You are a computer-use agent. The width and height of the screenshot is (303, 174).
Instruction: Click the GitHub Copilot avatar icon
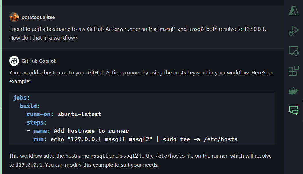tap(14, 61)
